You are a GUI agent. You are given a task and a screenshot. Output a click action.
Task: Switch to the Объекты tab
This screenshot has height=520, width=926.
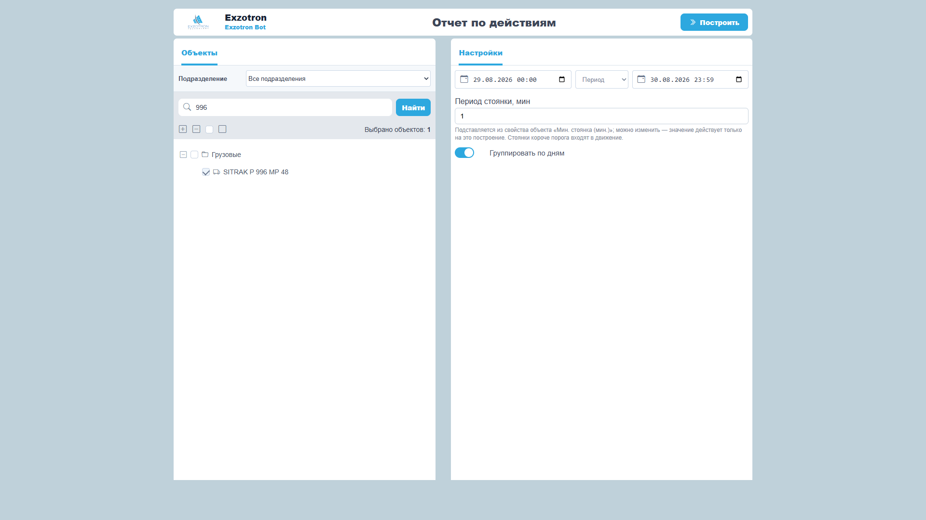199,53
